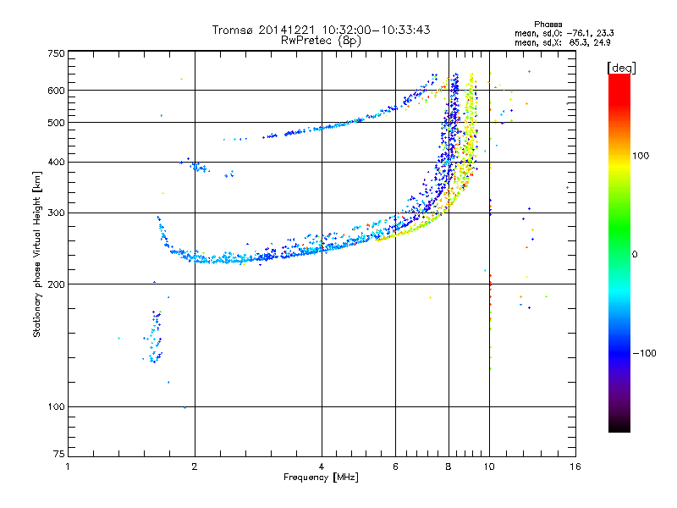Click the "Phases" header text

[548, 25]
